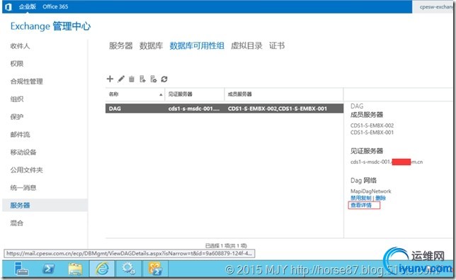Sort by the 见证服务器 column header

195,94
